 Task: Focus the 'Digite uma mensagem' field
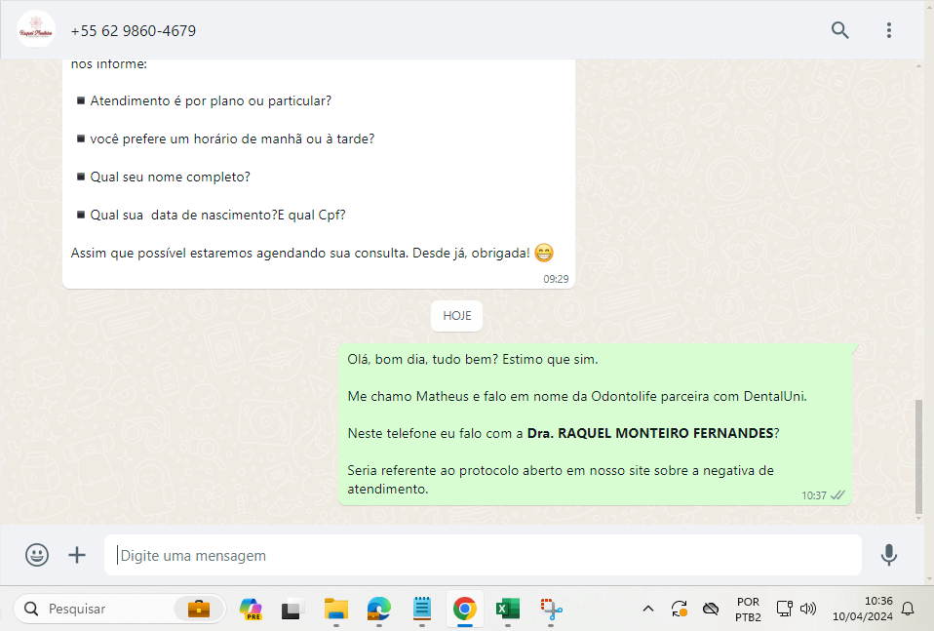click(483, 555)
